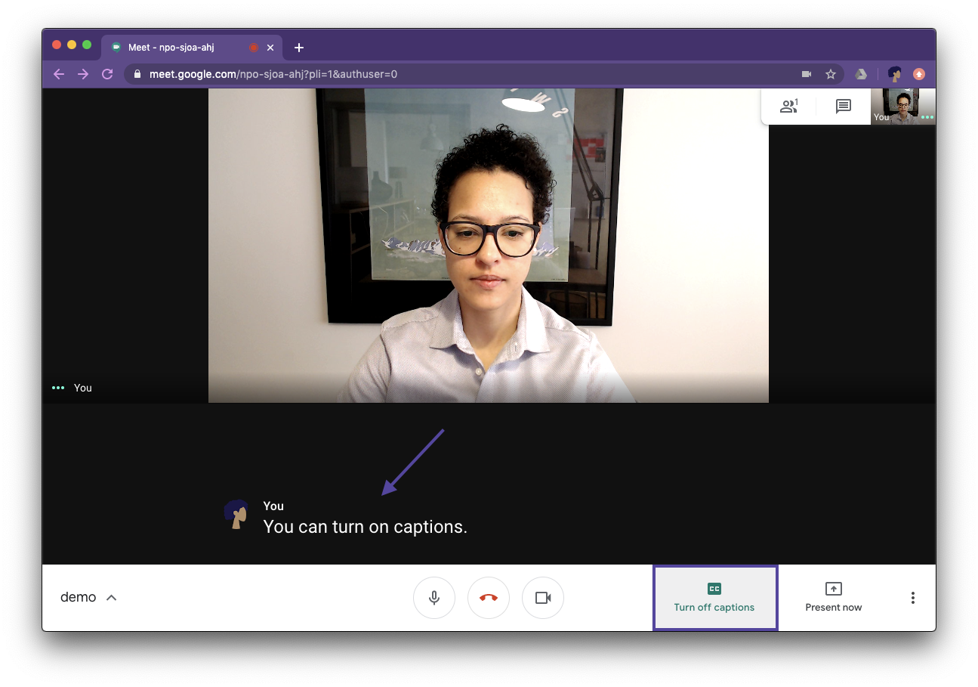
Task: Open the Chrome profile avatar menu
Action: [894, 74]
